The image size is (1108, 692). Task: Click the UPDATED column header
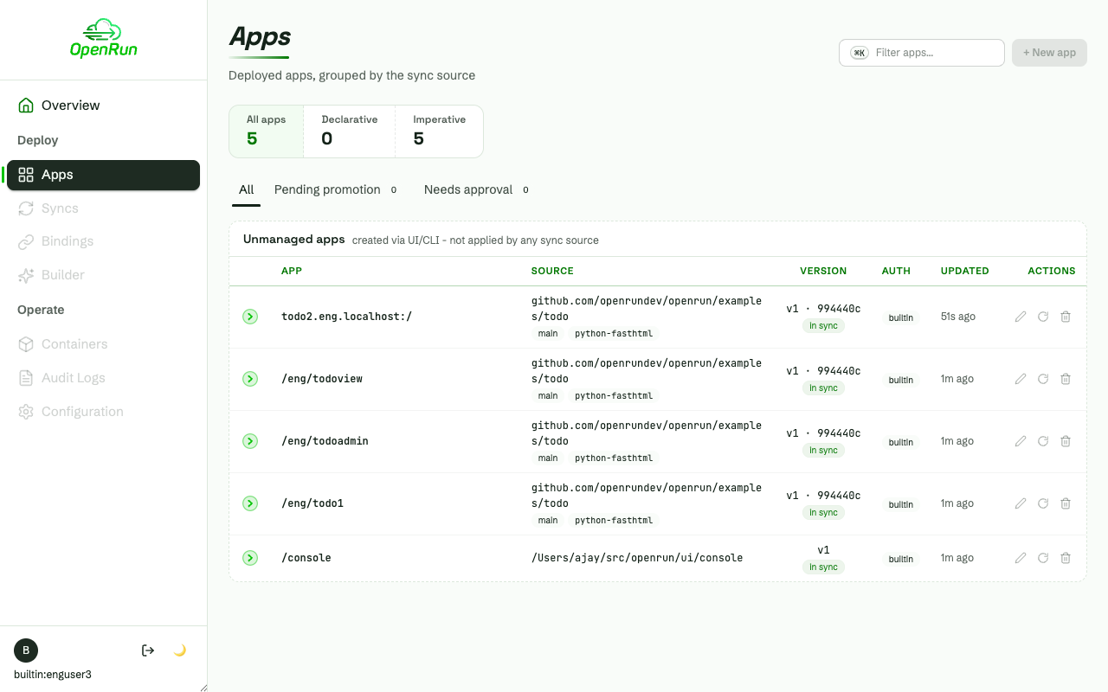964,271
